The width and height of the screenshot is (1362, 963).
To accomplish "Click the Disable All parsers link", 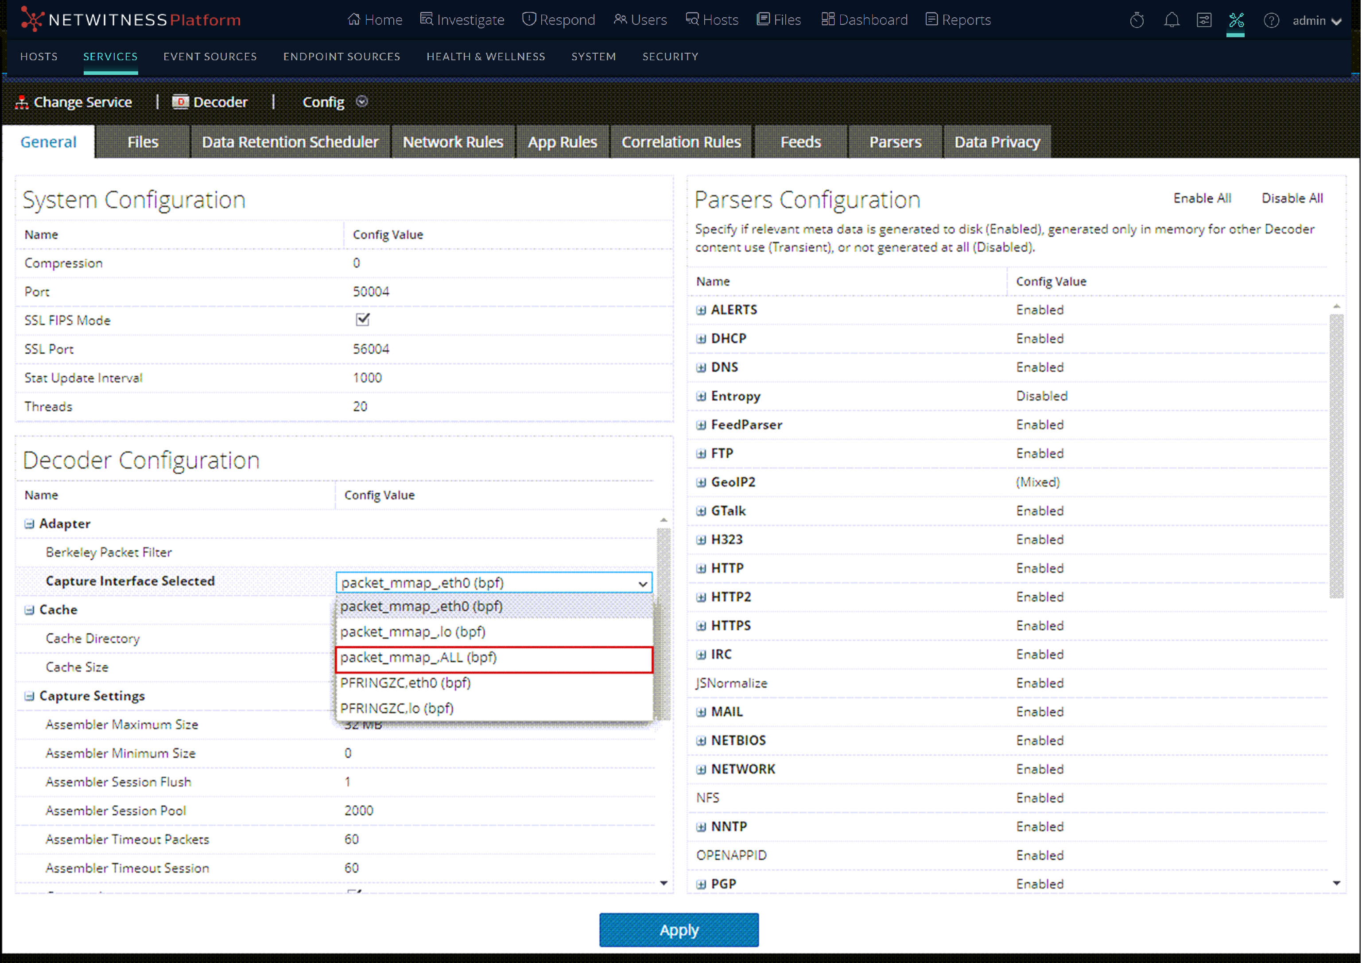I will coord(1292,198).
